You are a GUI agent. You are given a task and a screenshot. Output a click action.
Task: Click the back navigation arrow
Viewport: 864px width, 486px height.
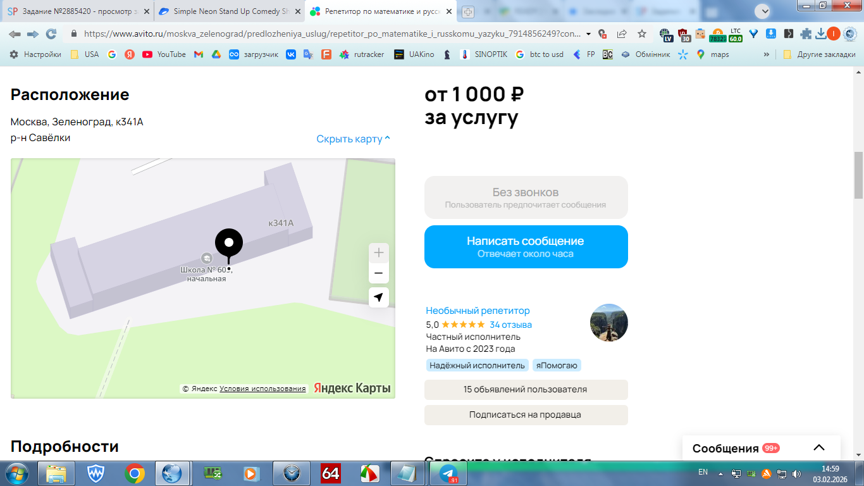tap(15, 34)
